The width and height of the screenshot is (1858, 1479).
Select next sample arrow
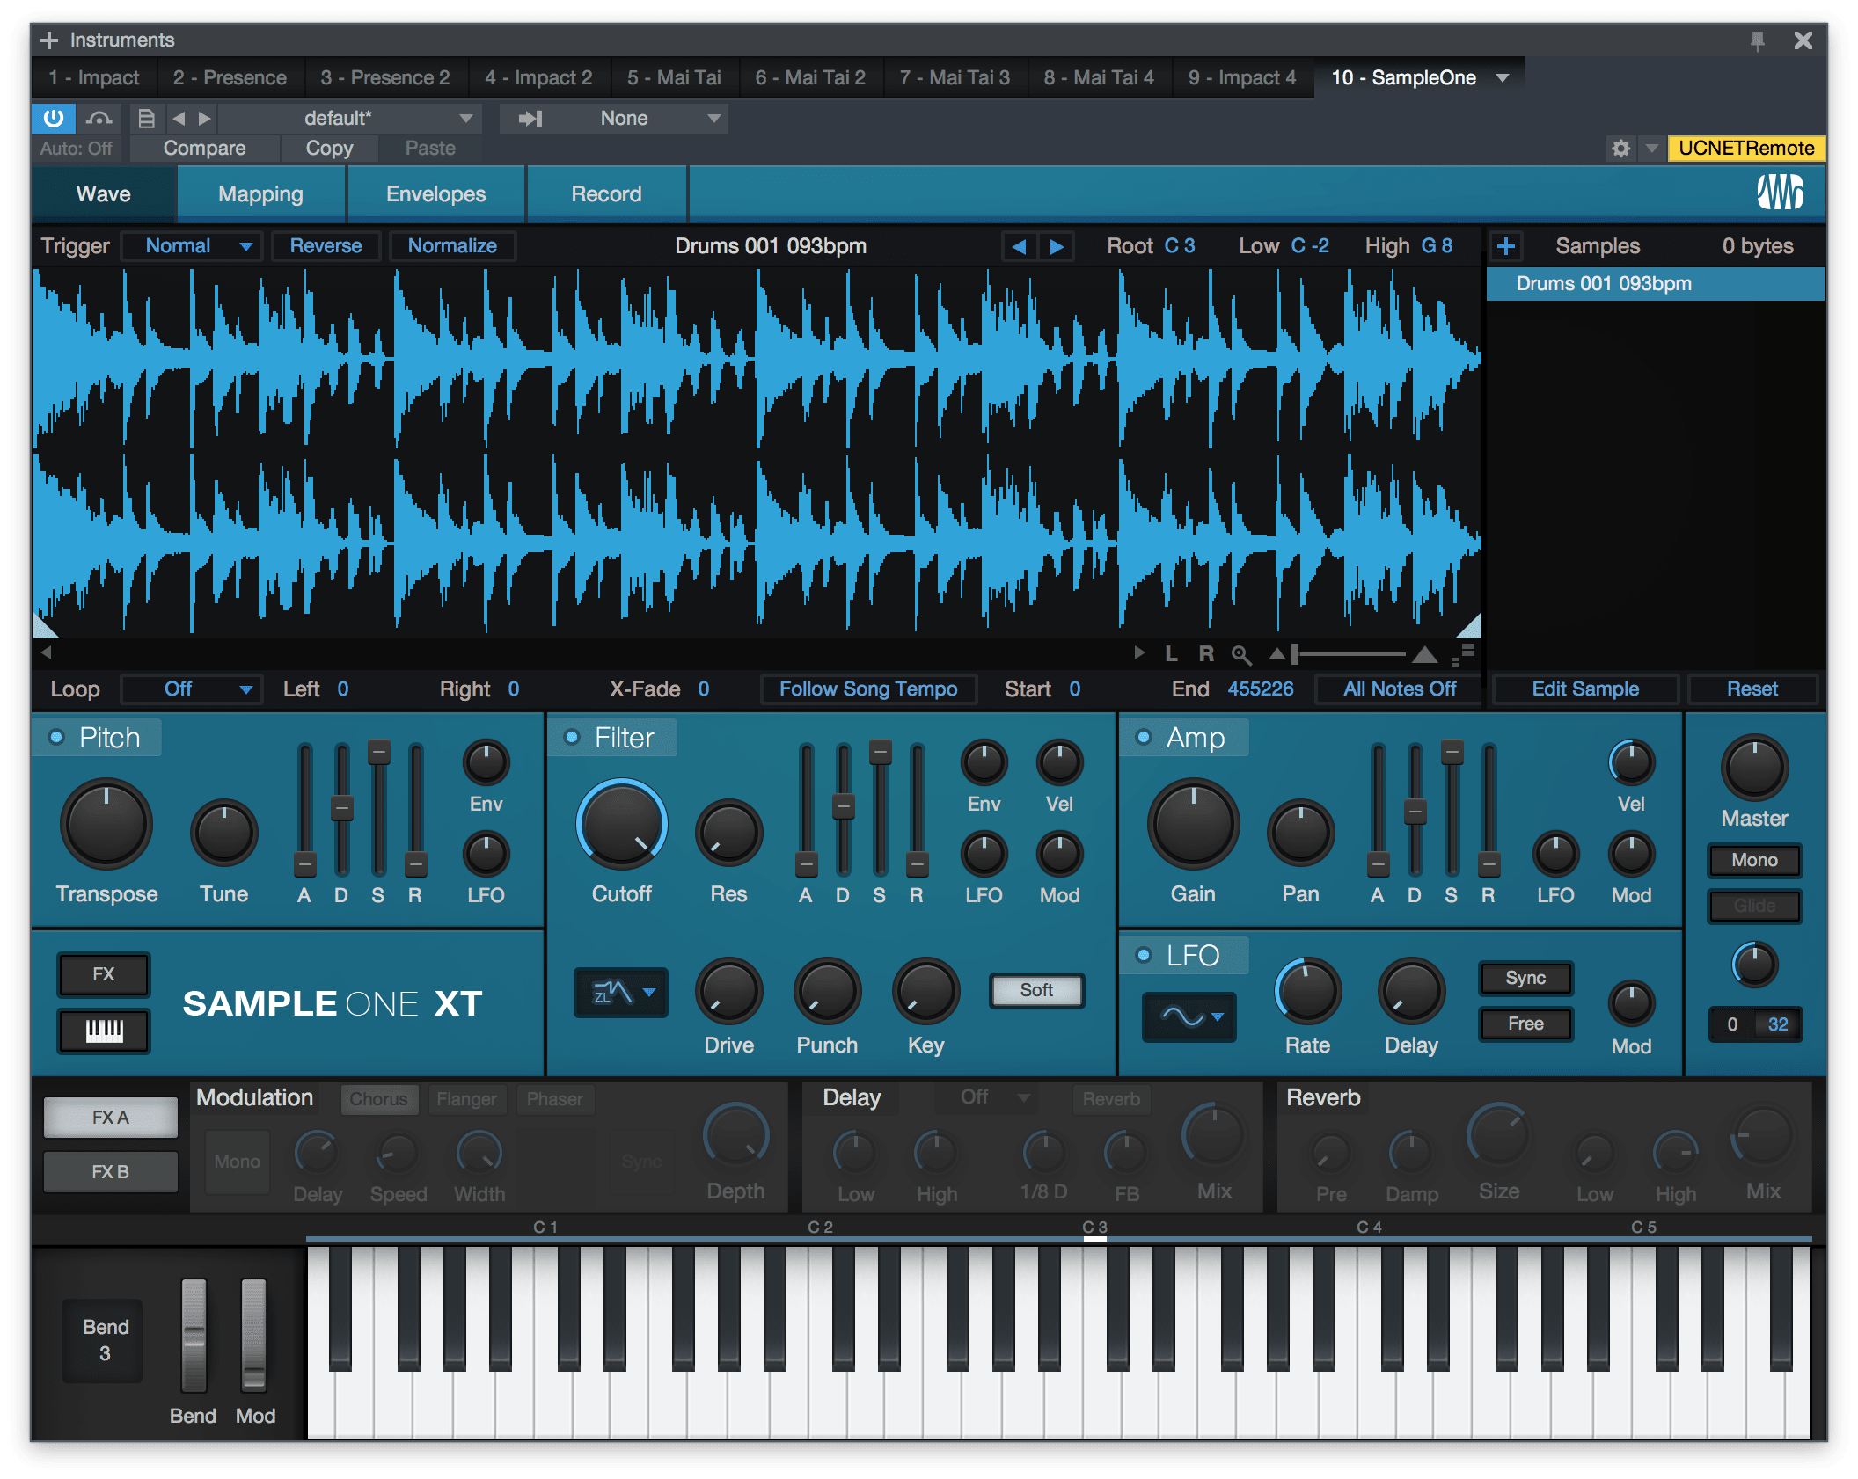click(1057, 246)
